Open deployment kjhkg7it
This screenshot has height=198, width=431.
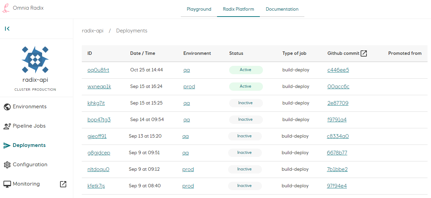[96, 103]
